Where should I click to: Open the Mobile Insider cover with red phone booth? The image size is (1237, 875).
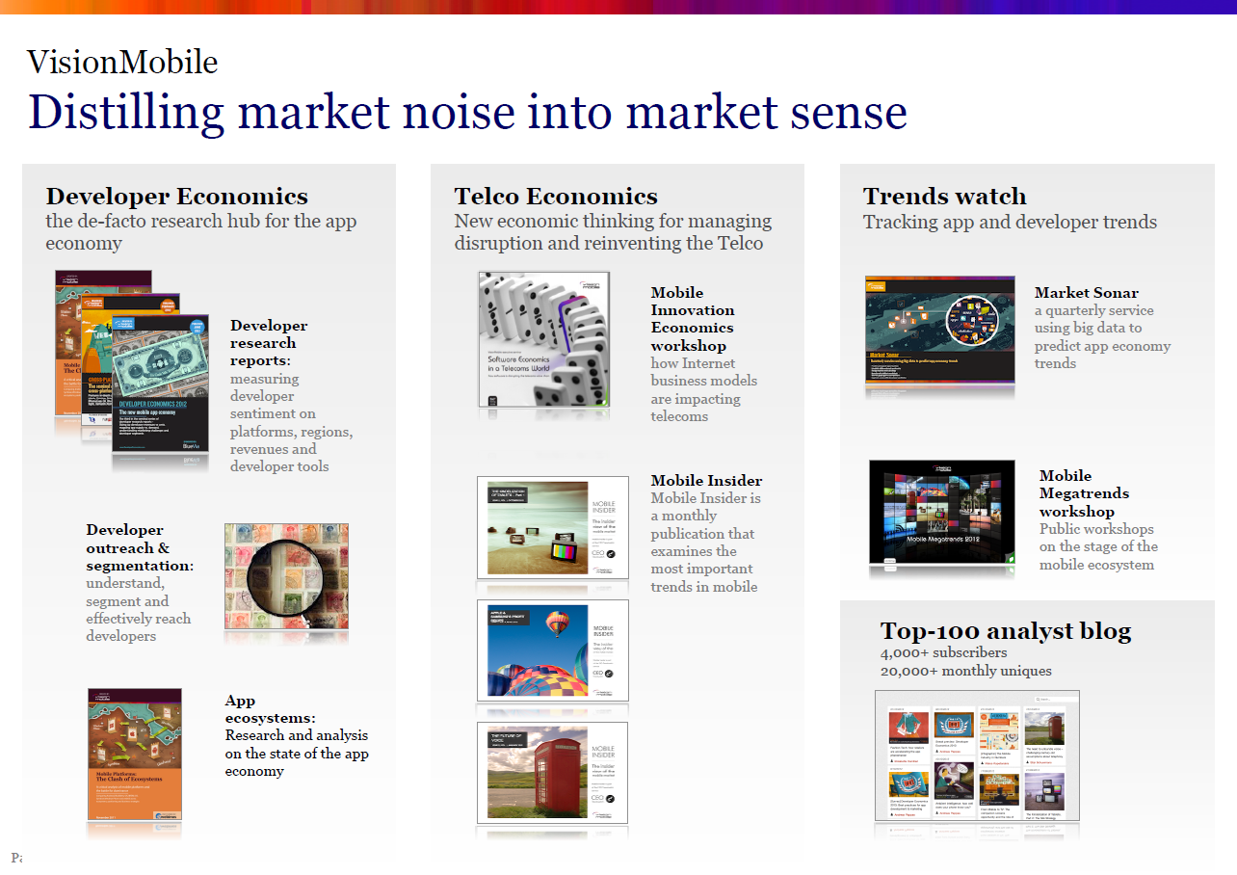[552, 773]
